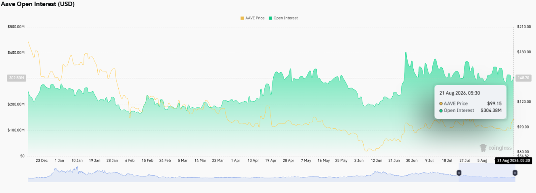
Task: Grab the right range slider handle
Action: point(515,173)
